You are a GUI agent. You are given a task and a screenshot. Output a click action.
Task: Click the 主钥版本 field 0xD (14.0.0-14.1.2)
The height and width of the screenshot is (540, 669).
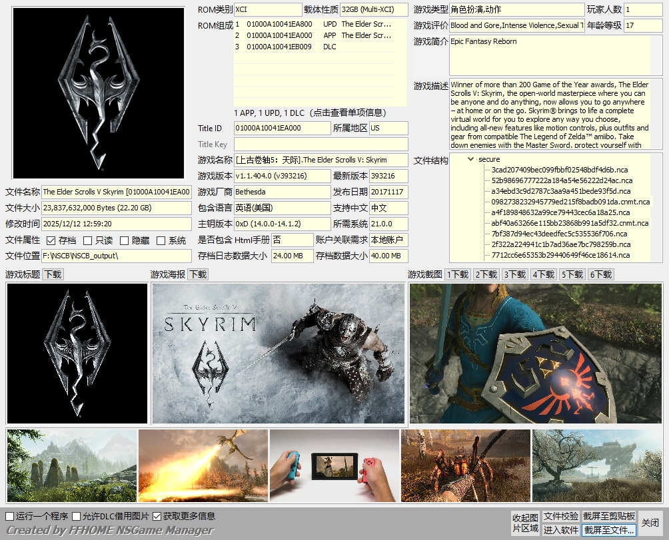coord(283,224)
